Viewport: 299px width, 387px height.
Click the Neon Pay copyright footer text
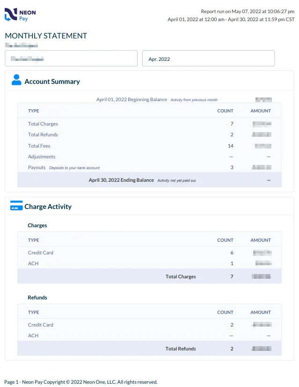coord(81,382)
